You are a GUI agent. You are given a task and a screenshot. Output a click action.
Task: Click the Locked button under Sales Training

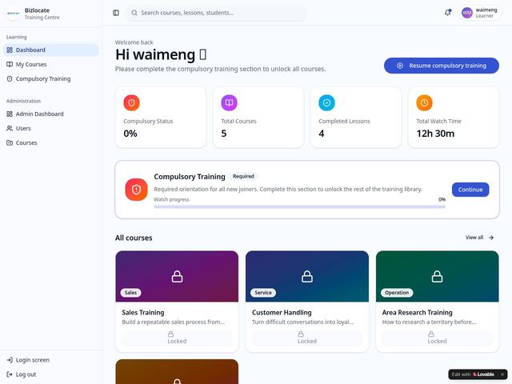click(x=177, y=338)
